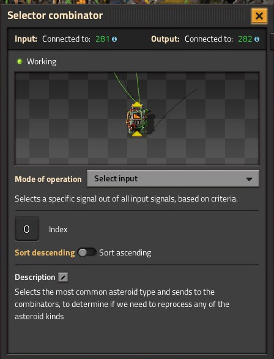Viewport: 274px width, 359px height.
Task: Click the asteroid description text
Action: point(122,304)
